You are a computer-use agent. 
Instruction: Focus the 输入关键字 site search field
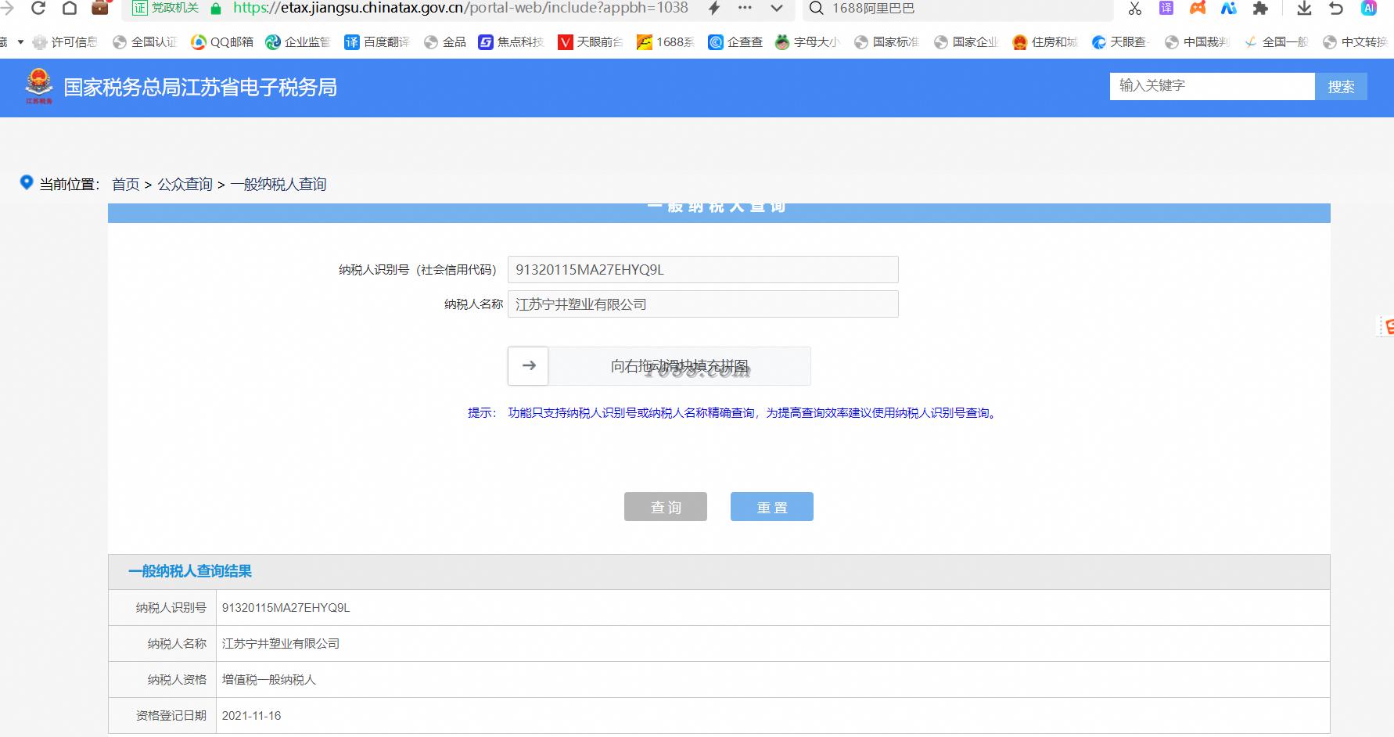(x=1212, y=86)
